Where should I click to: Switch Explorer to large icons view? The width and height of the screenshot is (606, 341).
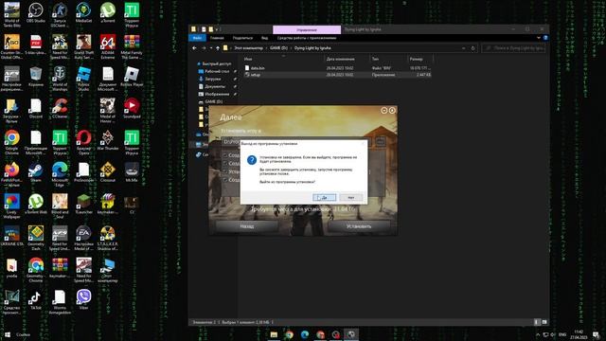pos(544,322)
